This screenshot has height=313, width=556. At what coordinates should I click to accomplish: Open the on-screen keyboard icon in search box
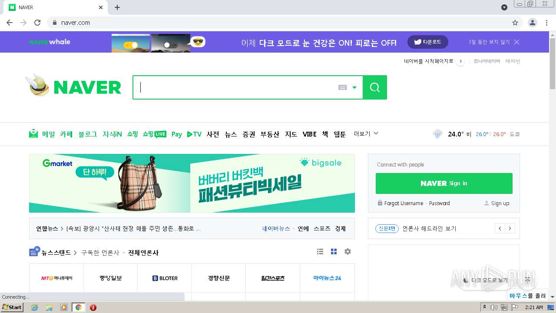342,87
